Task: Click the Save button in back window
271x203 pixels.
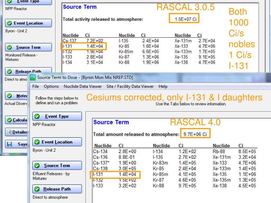Action: pyautogui.click(x=16, y=144)
